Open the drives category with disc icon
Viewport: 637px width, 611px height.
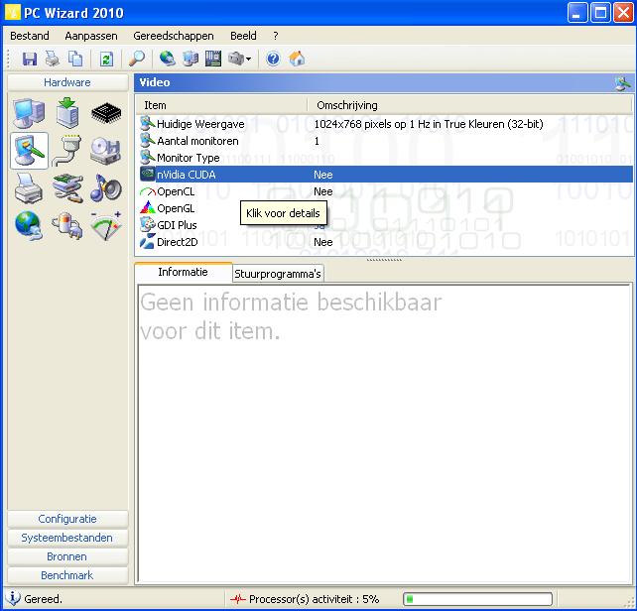click(106, 151)
